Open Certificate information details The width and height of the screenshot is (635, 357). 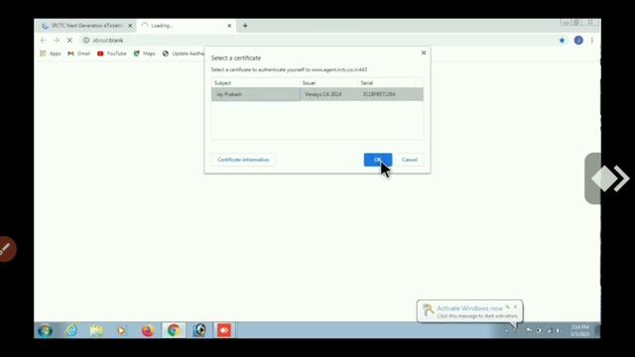point(243,160)
